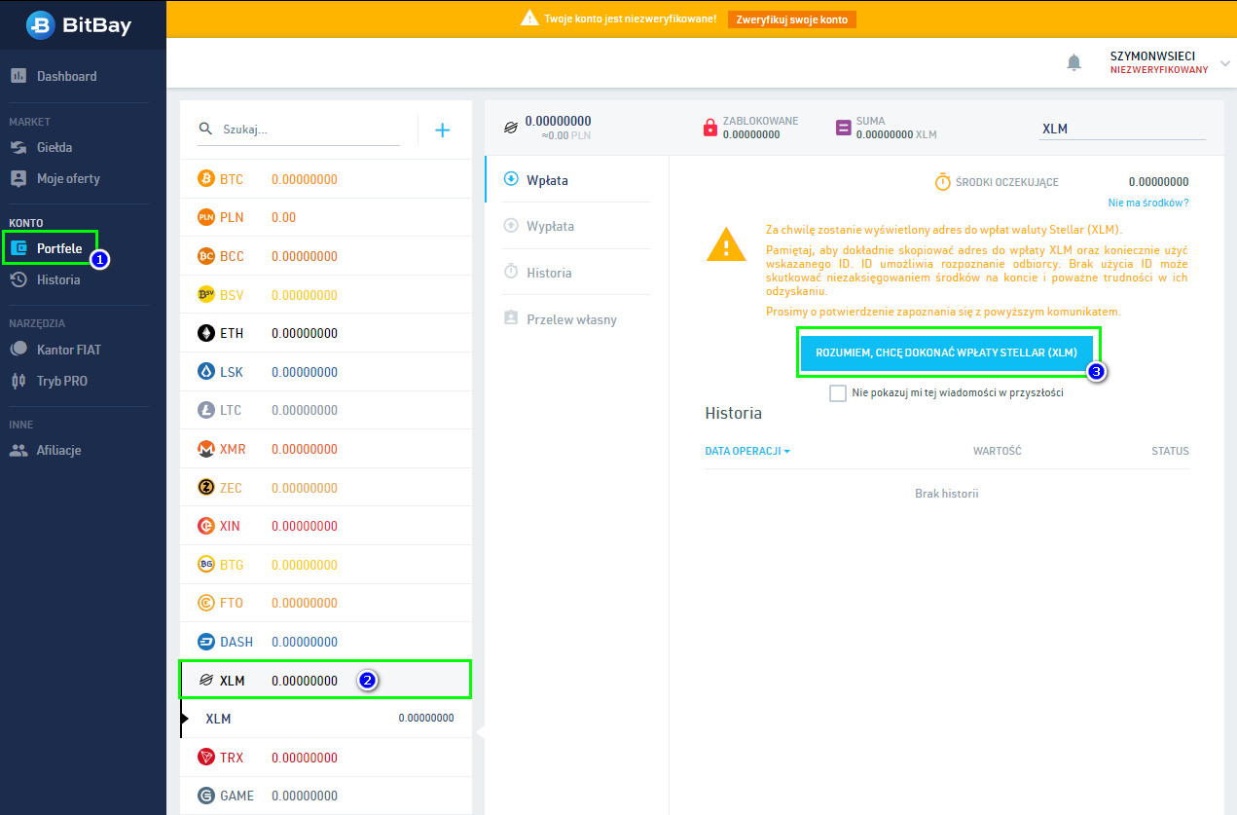This screenshot has height=815, width=1237.
Task: Click the BTC balance 0.00000000
Action: click(x=305, y=179)
